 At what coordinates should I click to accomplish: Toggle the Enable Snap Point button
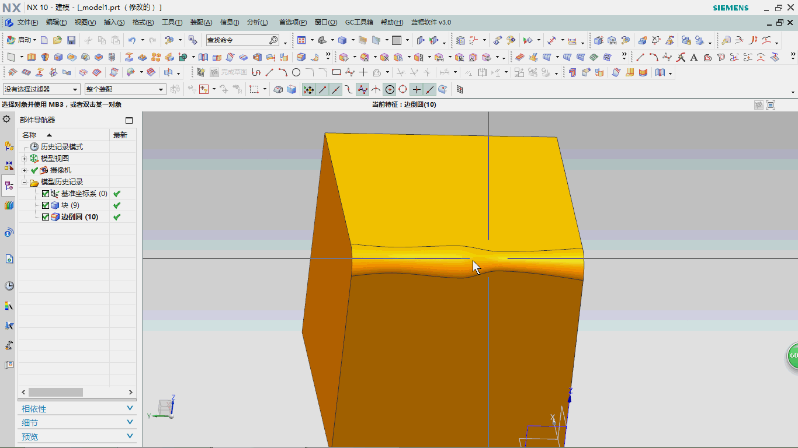tap(308, 89)
